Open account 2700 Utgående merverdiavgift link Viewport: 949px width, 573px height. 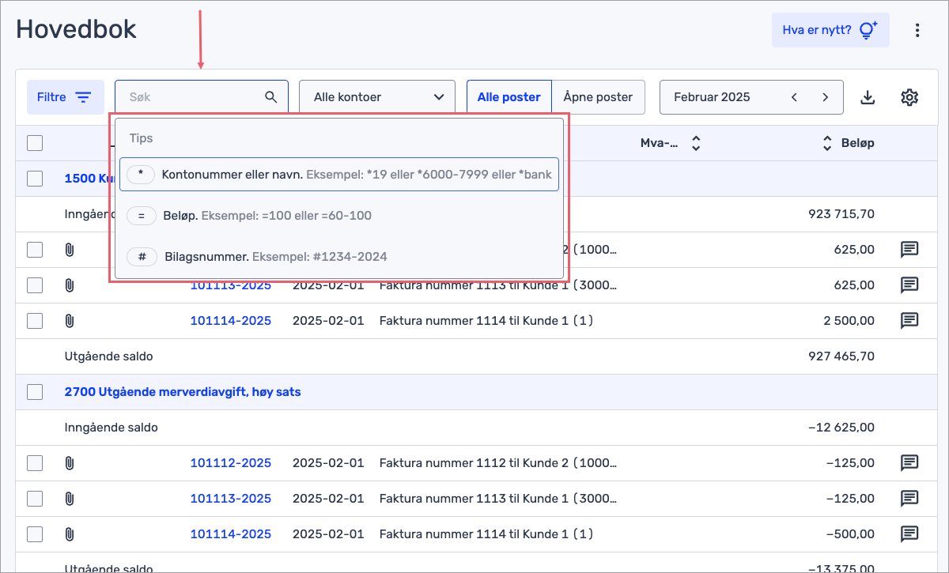click(x=183, y=392)
